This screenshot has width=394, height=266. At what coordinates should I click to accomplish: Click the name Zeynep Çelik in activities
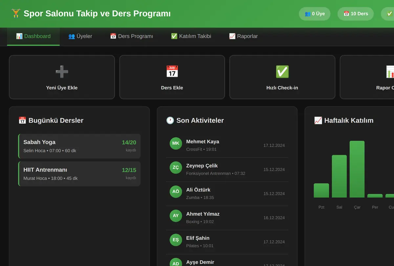pos(202,166)
